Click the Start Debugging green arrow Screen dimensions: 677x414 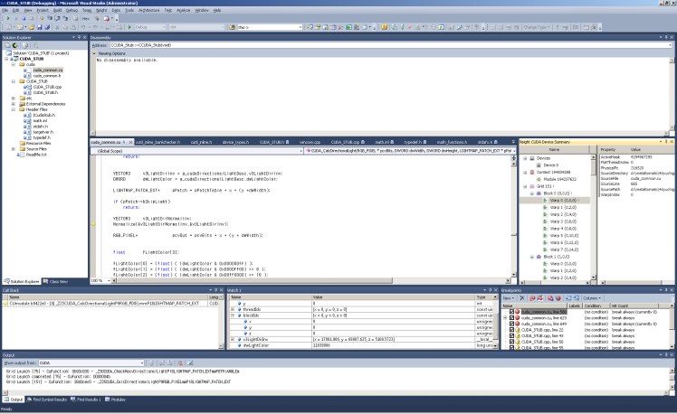(129, 27)
